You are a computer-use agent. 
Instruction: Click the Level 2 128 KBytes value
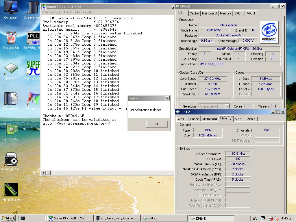[x=266, y=89]
